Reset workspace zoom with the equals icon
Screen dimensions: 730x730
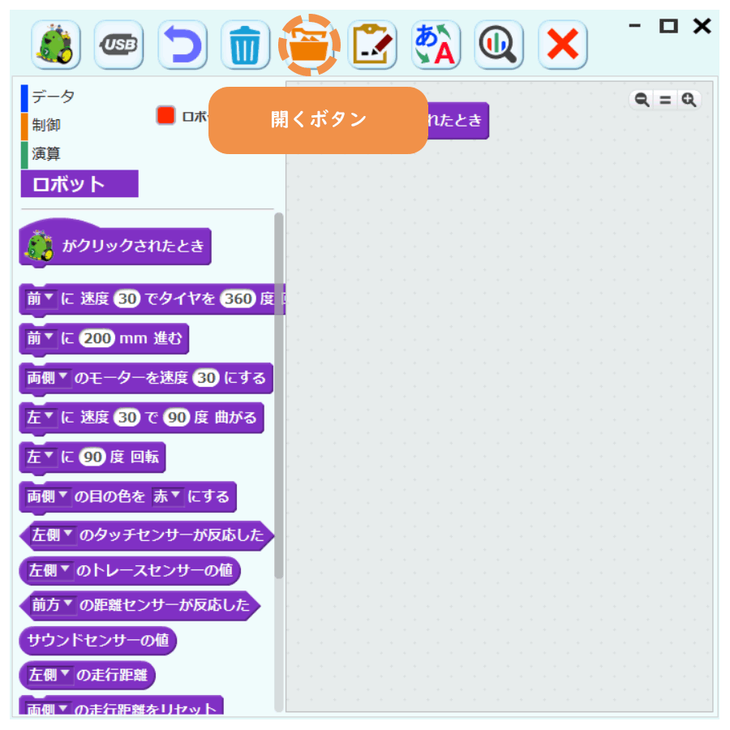tap(665, 100)
